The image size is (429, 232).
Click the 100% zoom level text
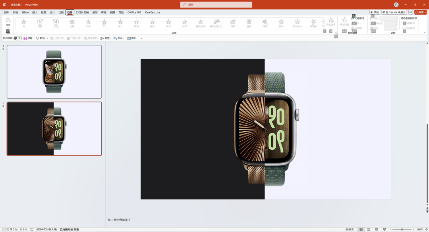(x=420, y=230)
